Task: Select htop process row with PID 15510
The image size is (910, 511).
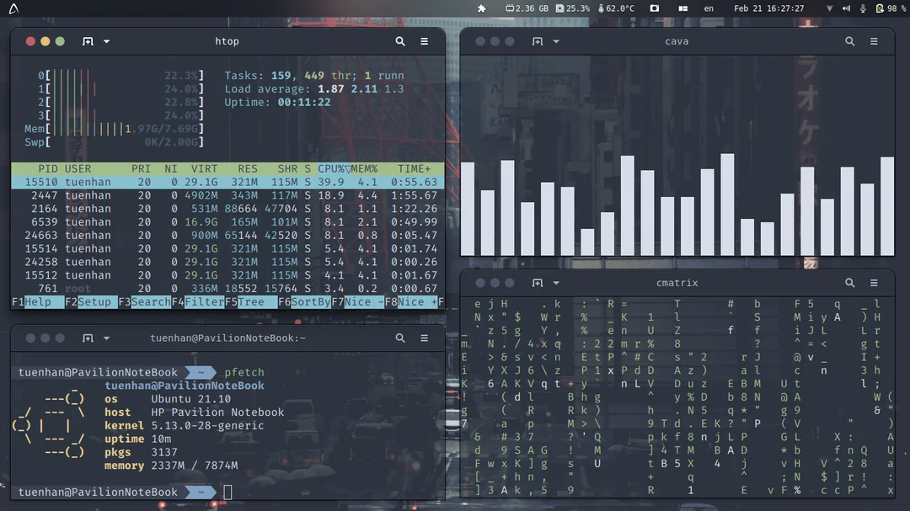Action: (x=227, y=182)
